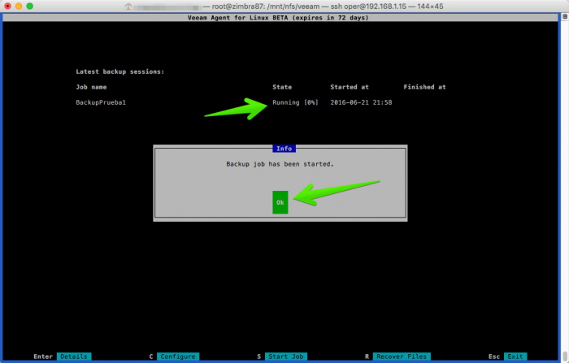Click the Started at column header
The height and width of the screenshot is (363, 569).
[349, 87]
